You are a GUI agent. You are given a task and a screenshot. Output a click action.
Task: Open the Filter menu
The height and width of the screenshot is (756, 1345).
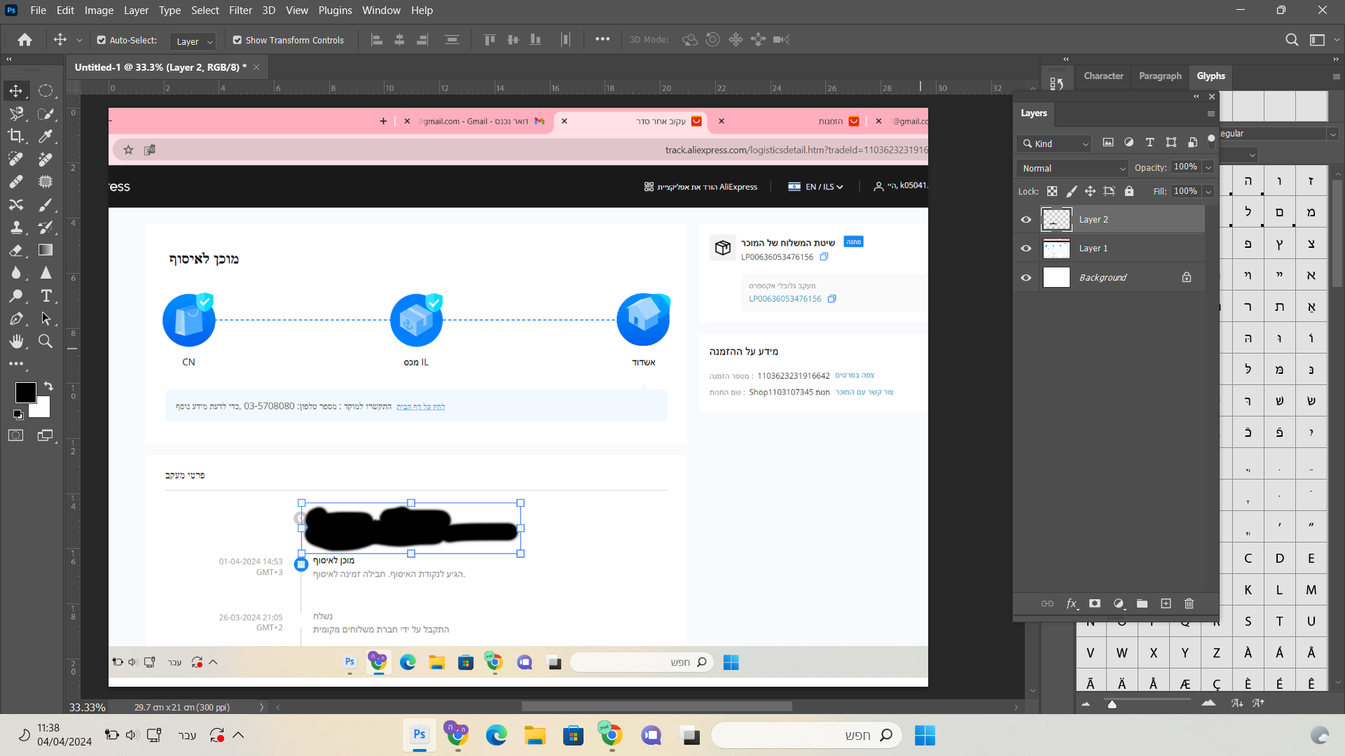(x=240, y=10)
